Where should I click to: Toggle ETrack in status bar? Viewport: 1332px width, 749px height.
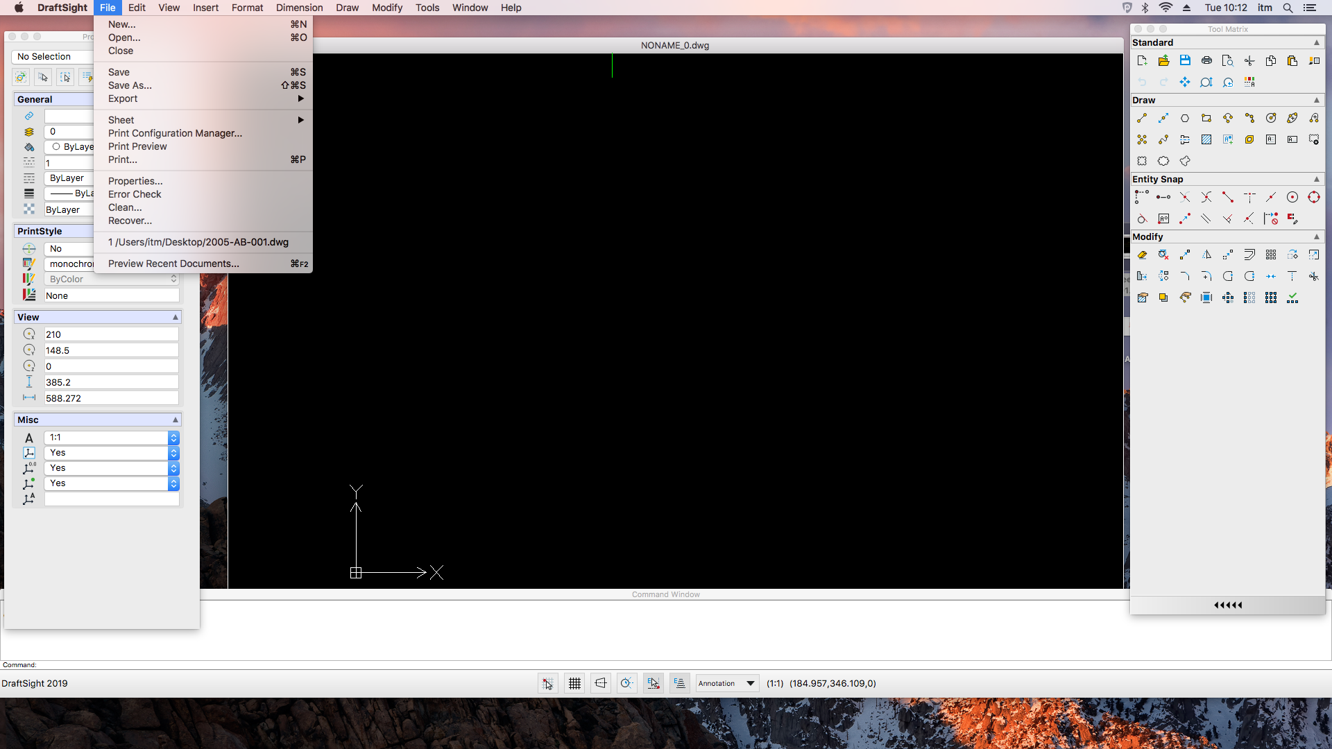coord(680,684)
